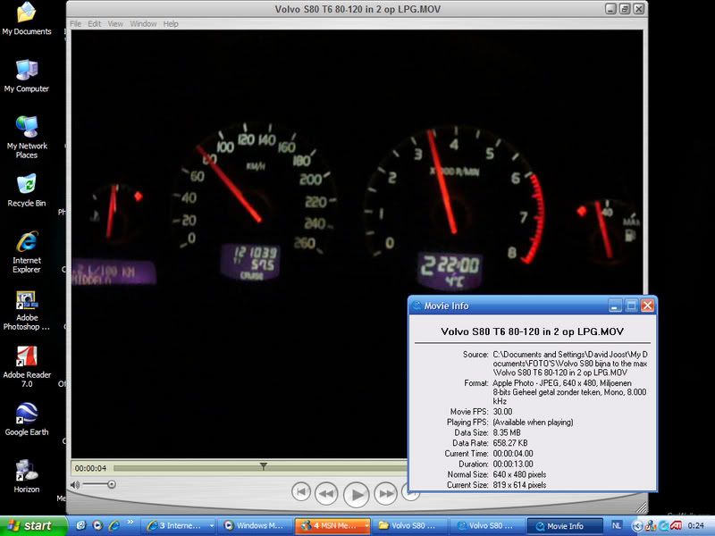Viewport: 715px width, 536px height.
Task: Switch to Windows Media Player taskbar button
Action: pos(256,526)
